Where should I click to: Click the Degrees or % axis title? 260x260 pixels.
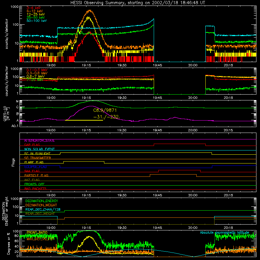pyautogui.click(x=8, y=243)
